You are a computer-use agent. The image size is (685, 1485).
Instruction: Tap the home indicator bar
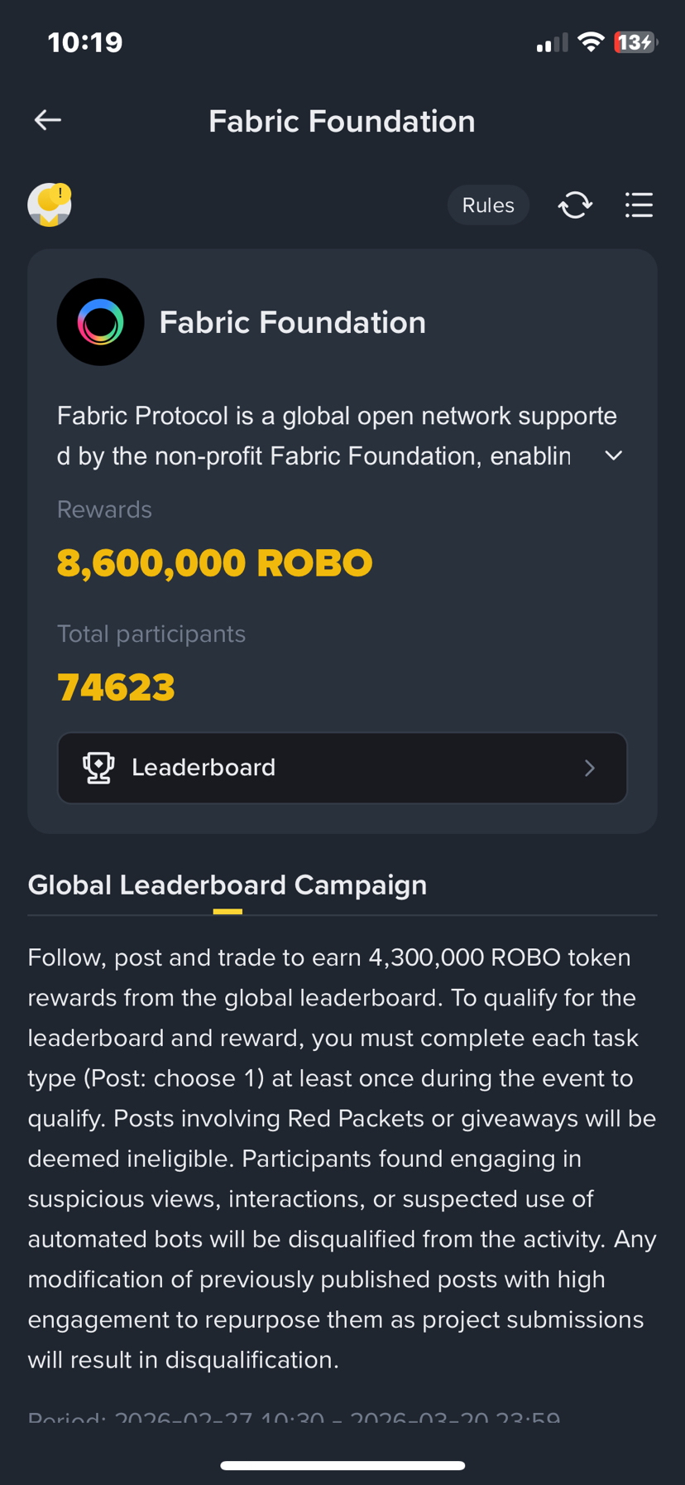[342, 1465]
